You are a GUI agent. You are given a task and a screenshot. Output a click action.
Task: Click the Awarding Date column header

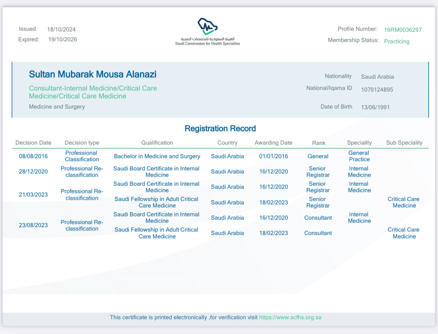tap(273, 143)
